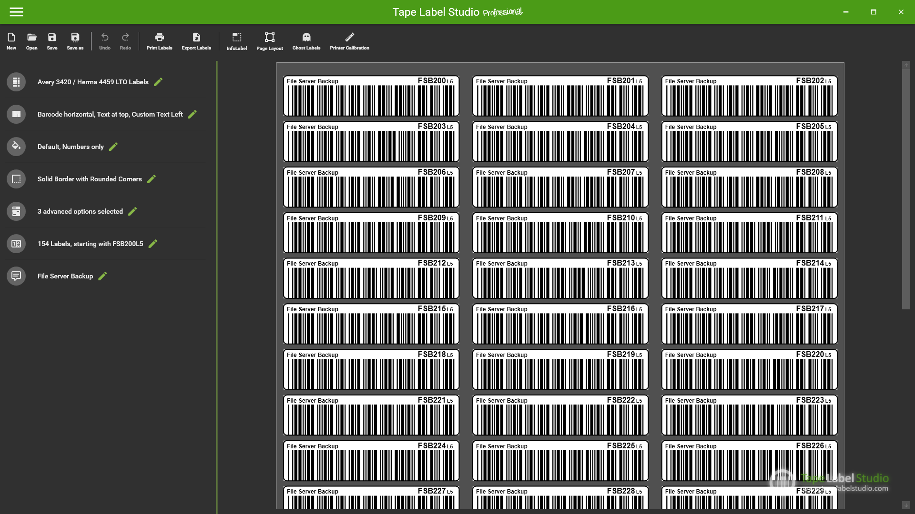Click label FSB213 in preview
Image resolution: width=915 pixels, height=514 pixels.
[x=560, y=278]
